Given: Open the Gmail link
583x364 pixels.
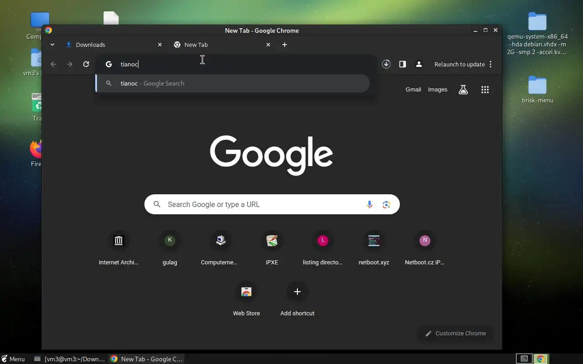Looking at the screenshot, I should pos(413,90).
